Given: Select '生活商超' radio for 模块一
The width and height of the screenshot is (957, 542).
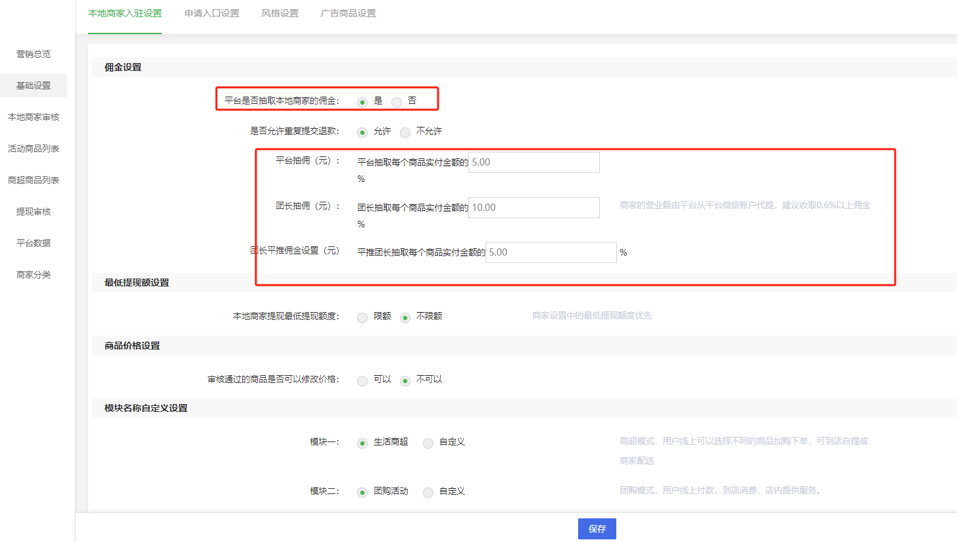Looking at the screenshot, I should [x=362, y=443].
